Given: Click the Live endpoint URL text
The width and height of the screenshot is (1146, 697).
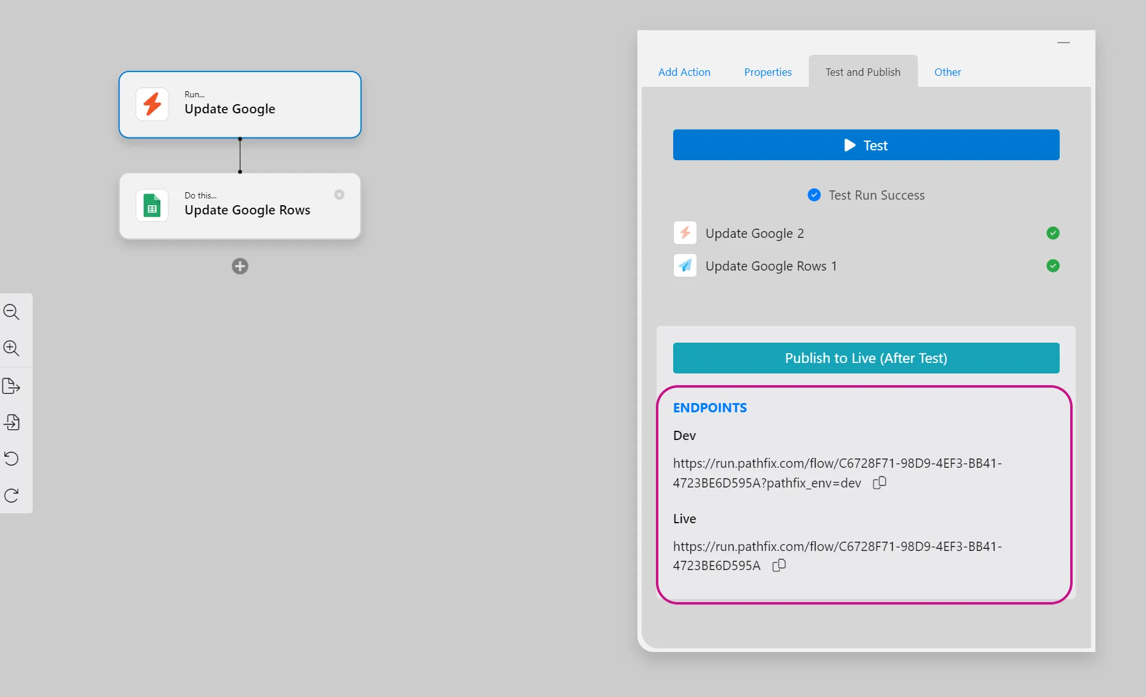Looking at the screenshot, I should click(x=837, y=556).
